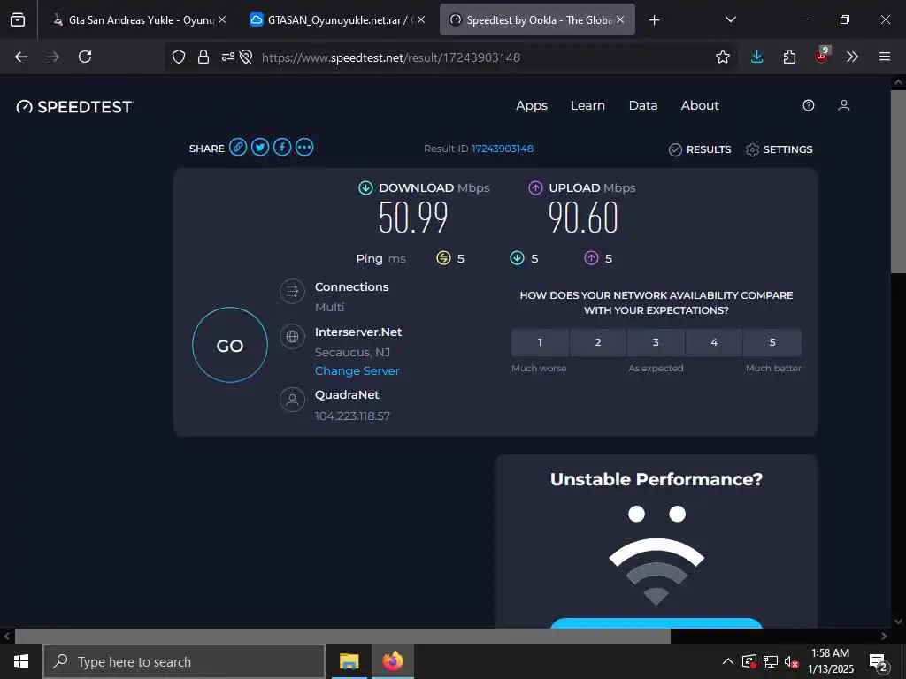Click Change Server link
906x679 pixels.
coord(357,370)
